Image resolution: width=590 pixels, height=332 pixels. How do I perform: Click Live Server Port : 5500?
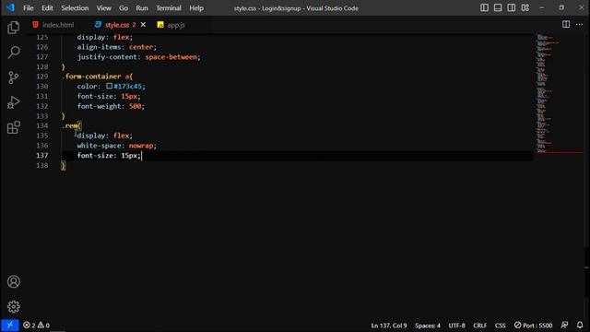pyautogui.click(x=533, y=326)
